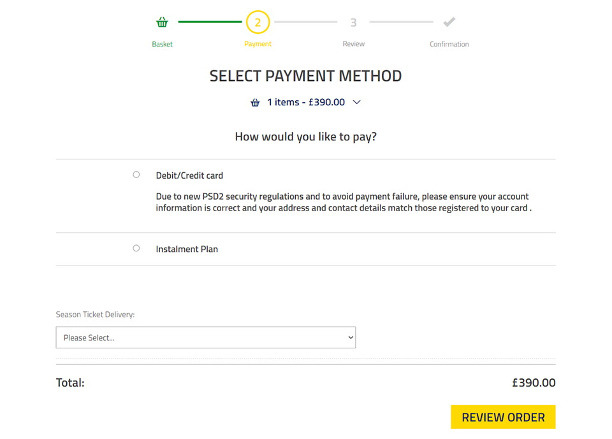Viewport: 612px width, 439px height.
Task: Click the step 3 Review number
Action: [x=353, y=22]
